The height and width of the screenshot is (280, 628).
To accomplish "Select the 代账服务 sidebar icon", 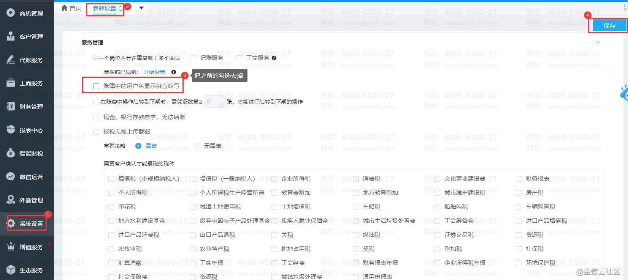I will [x=11, y=60].
